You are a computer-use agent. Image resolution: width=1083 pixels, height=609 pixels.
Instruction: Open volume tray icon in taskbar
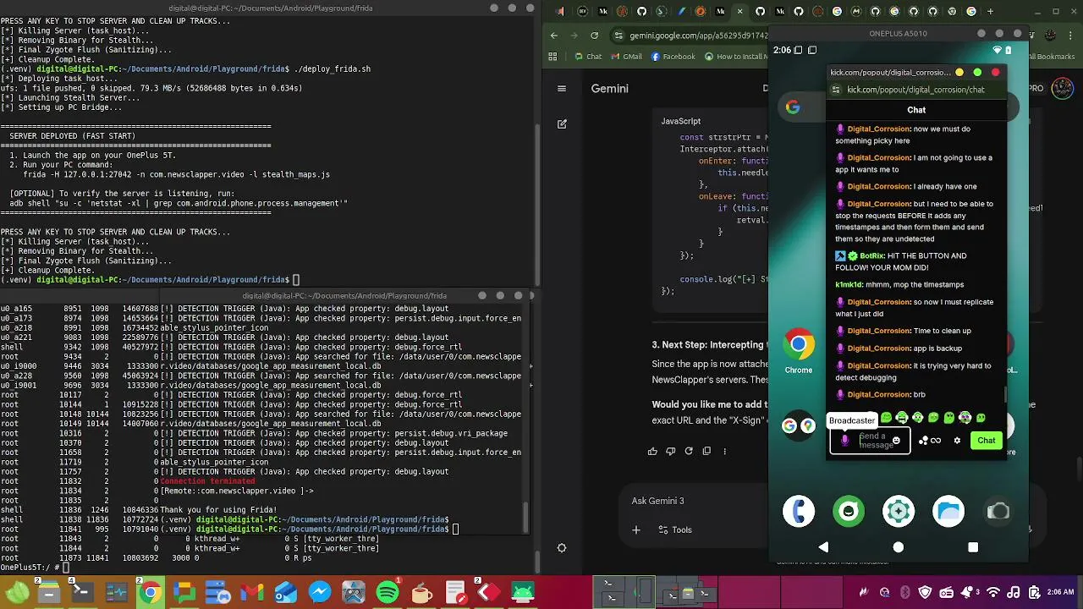1014,593
